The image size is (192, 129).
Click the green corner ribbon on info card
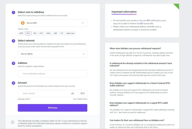click(177, 6)
